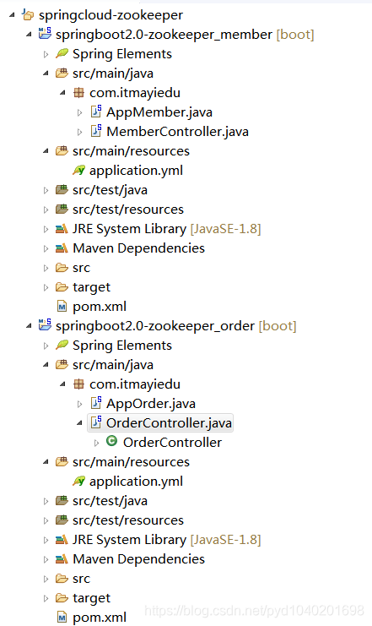Screen dimensions: 372x626
Task: Click the AppOrder.java file icon
Action: pyautogui.click(x=96, y=402)
